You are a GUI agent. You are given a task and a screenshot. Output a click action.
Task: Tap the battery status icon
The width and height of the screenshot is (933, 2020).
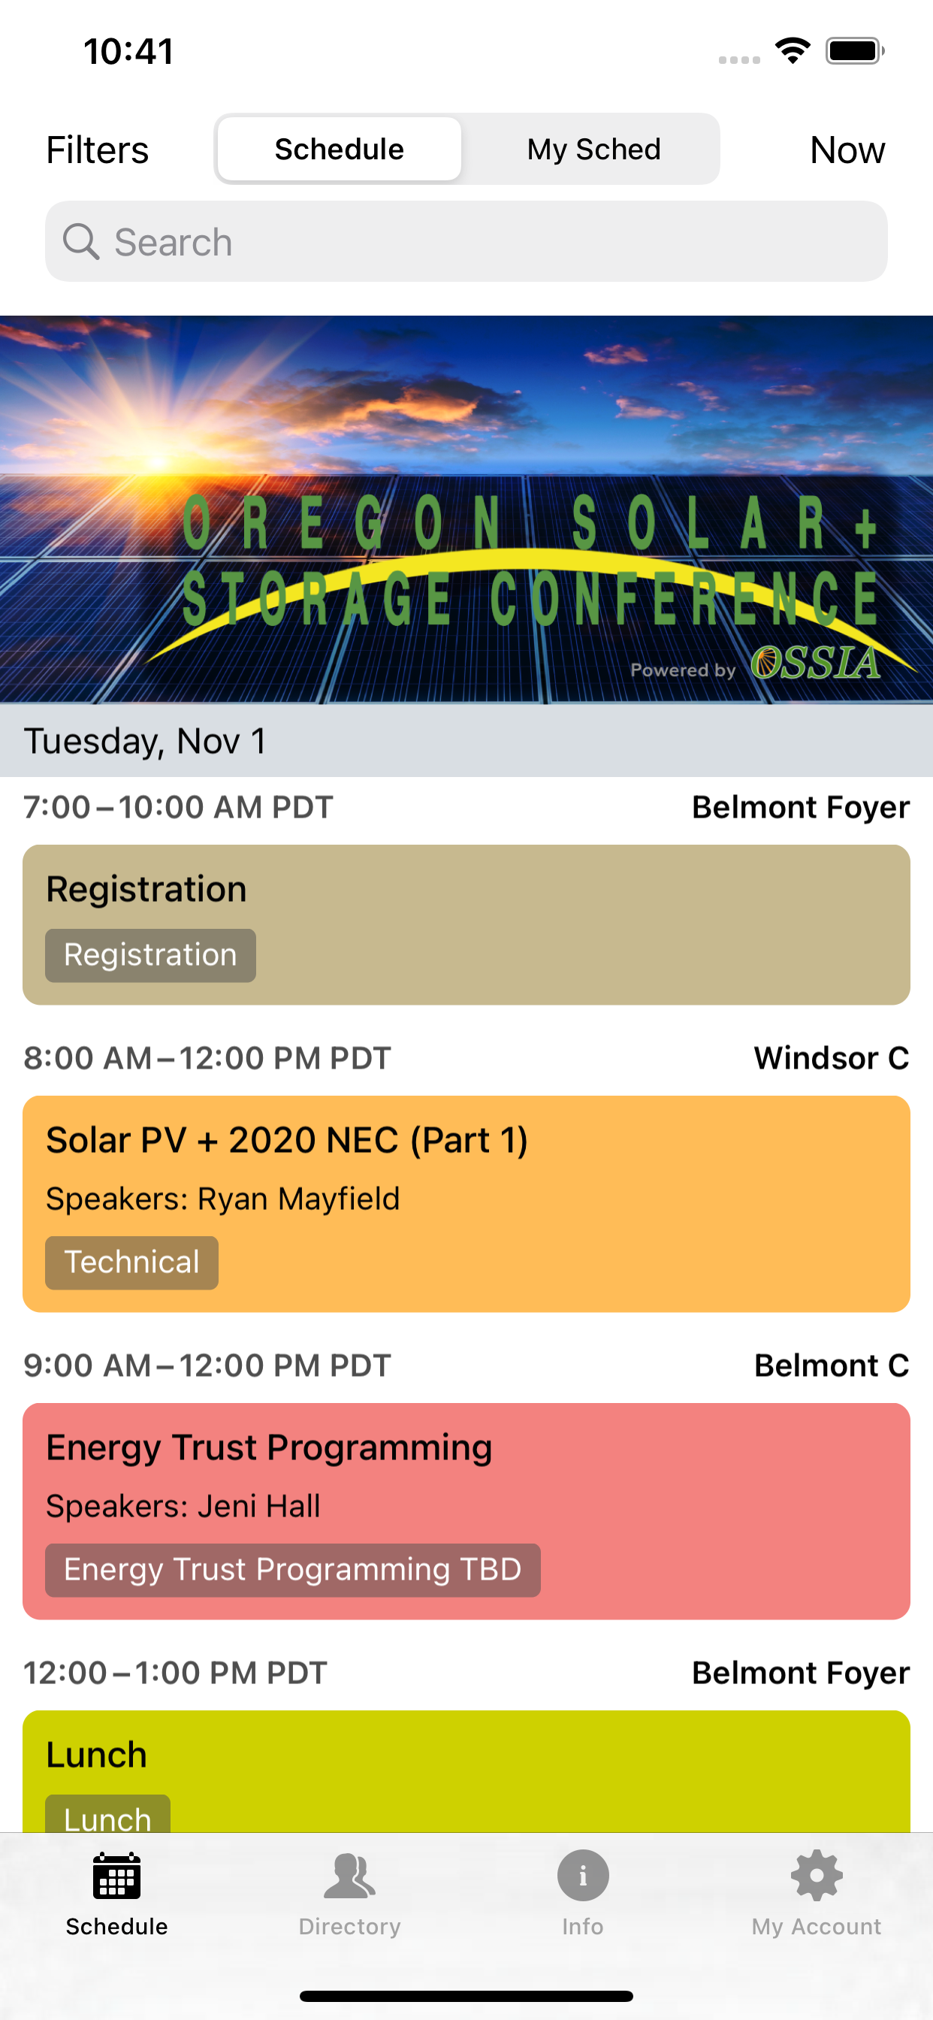point(854,52)
